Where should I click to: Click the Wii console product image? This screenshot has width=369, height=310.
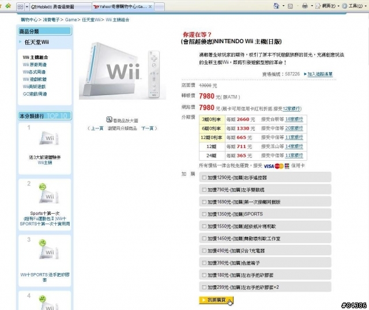pos(122,70)
